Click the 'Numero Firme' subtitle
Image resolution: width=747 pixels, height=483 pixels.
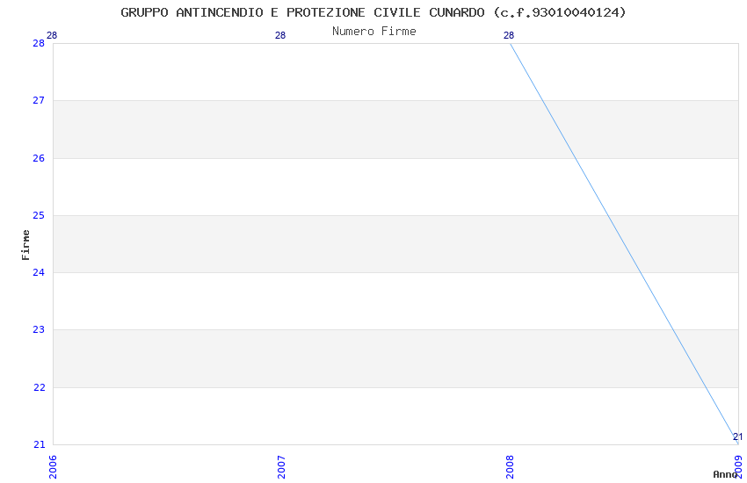click(x=374, y=32)
